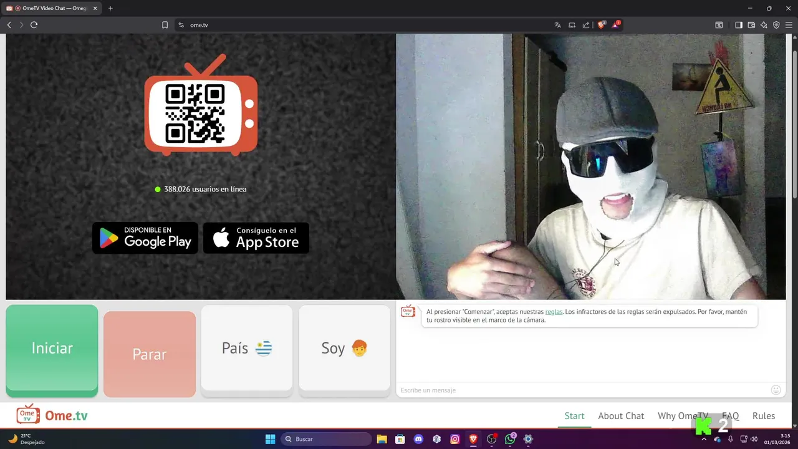The image size is (798, 449).
Task: Open the Why OmeTV tab
Action: point(683,416)
